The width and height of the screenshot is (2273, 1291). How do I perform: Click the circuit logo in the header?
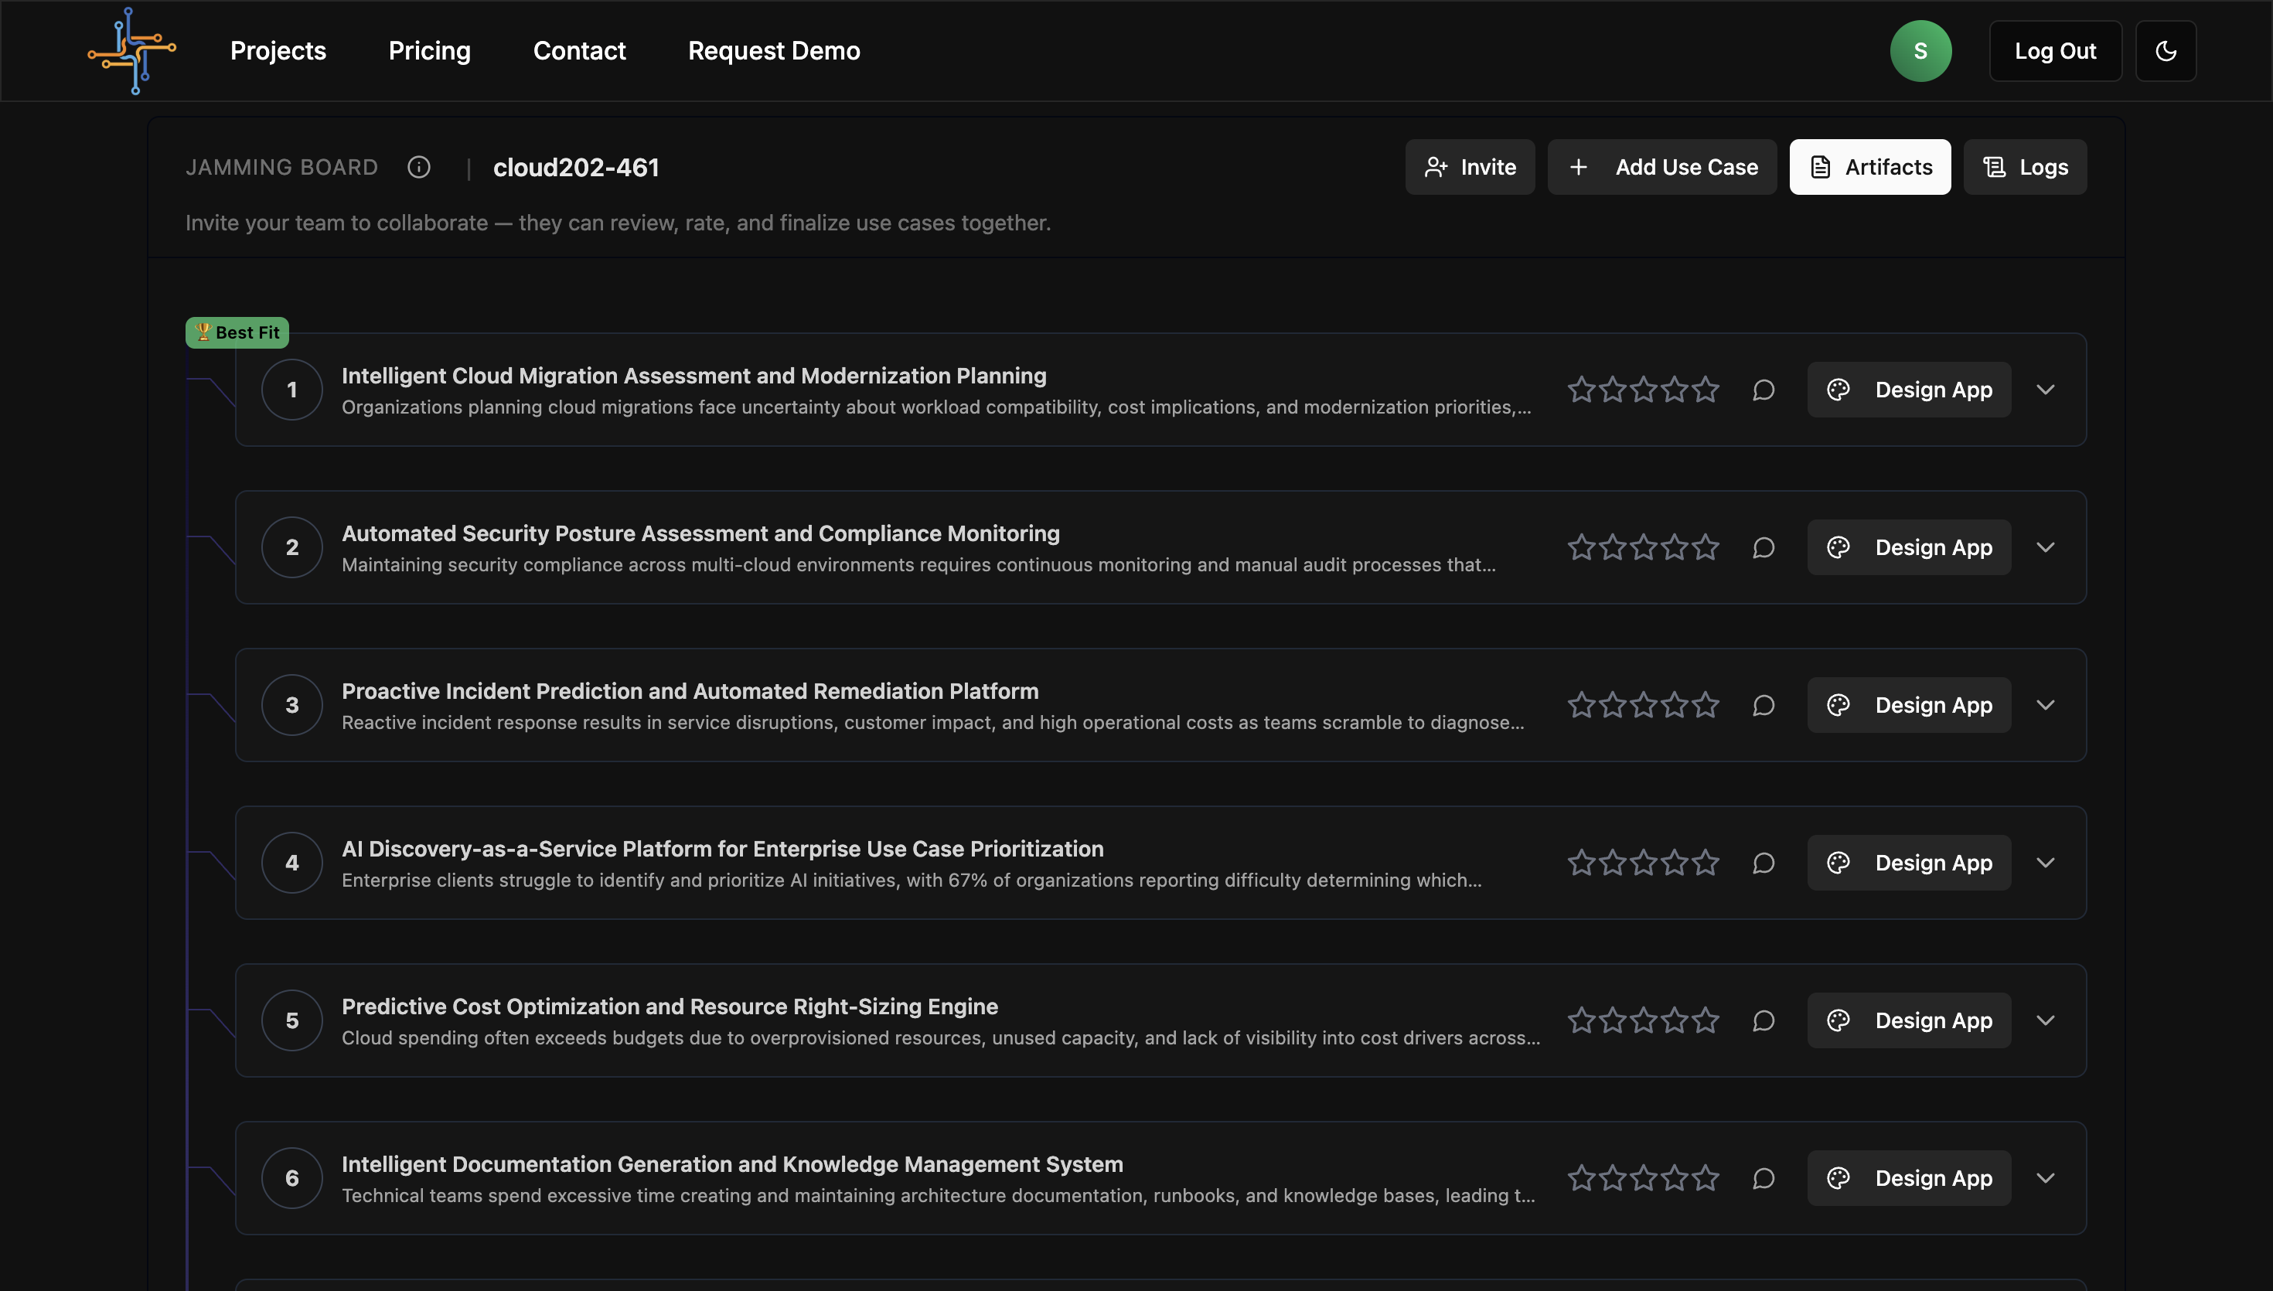tap(131, 50)
